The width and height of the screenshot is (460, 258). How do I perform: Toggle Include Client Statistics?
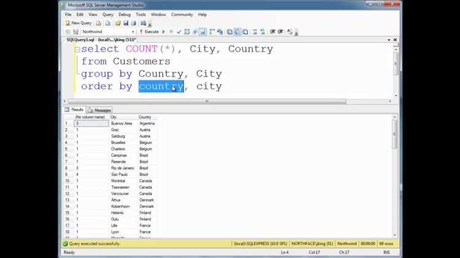pos(220,32)
